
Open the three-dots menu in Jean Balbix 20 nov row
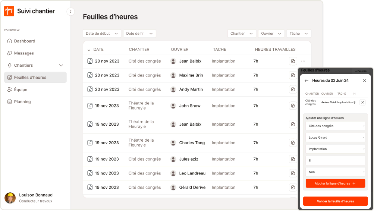coord(303,61)
